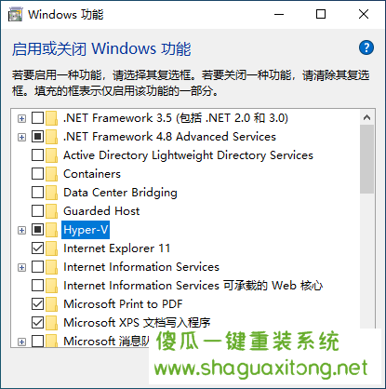
Task: Expand the Hyper-V tree node
Action: point(21,230)
